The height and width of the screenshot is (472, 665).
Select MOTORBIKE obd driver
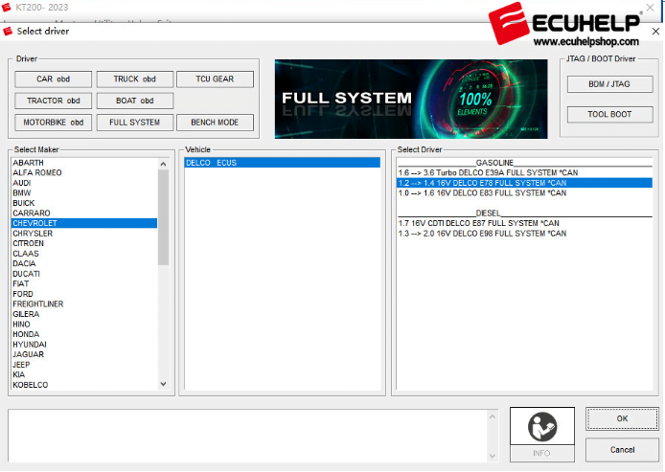(53, 123)
